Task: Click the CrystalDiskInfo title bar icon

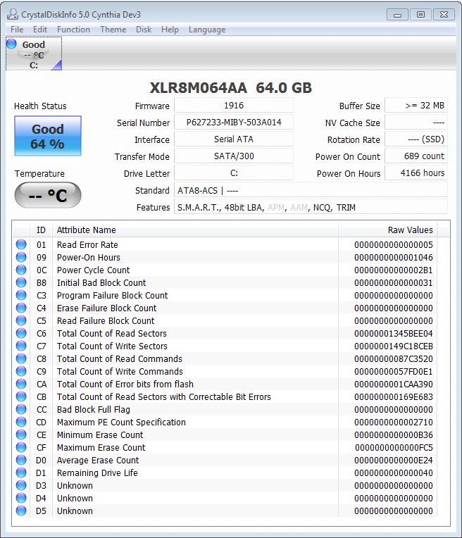Action: click(x=13, y=14)
